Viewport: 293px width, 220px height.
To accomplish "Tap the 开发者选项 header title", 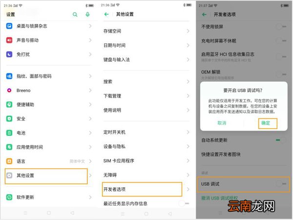I will [225, 14].
